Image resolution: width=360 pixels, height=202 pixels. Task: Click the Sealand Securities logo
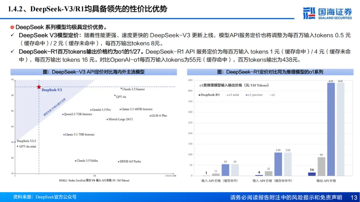coord(327,13)
